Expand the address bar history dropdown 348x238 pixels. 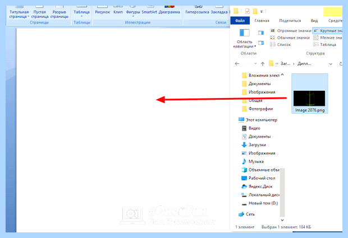tap(331, 64)
